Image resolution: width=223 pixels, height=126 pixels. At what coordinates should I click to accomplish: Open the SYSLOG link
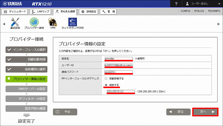pyautogui.click(x=199, y=11)
